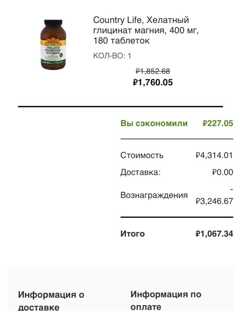Open the Информация о доставке section
The width and height of the screenshot is (241, 311).
tap(51, 301)
